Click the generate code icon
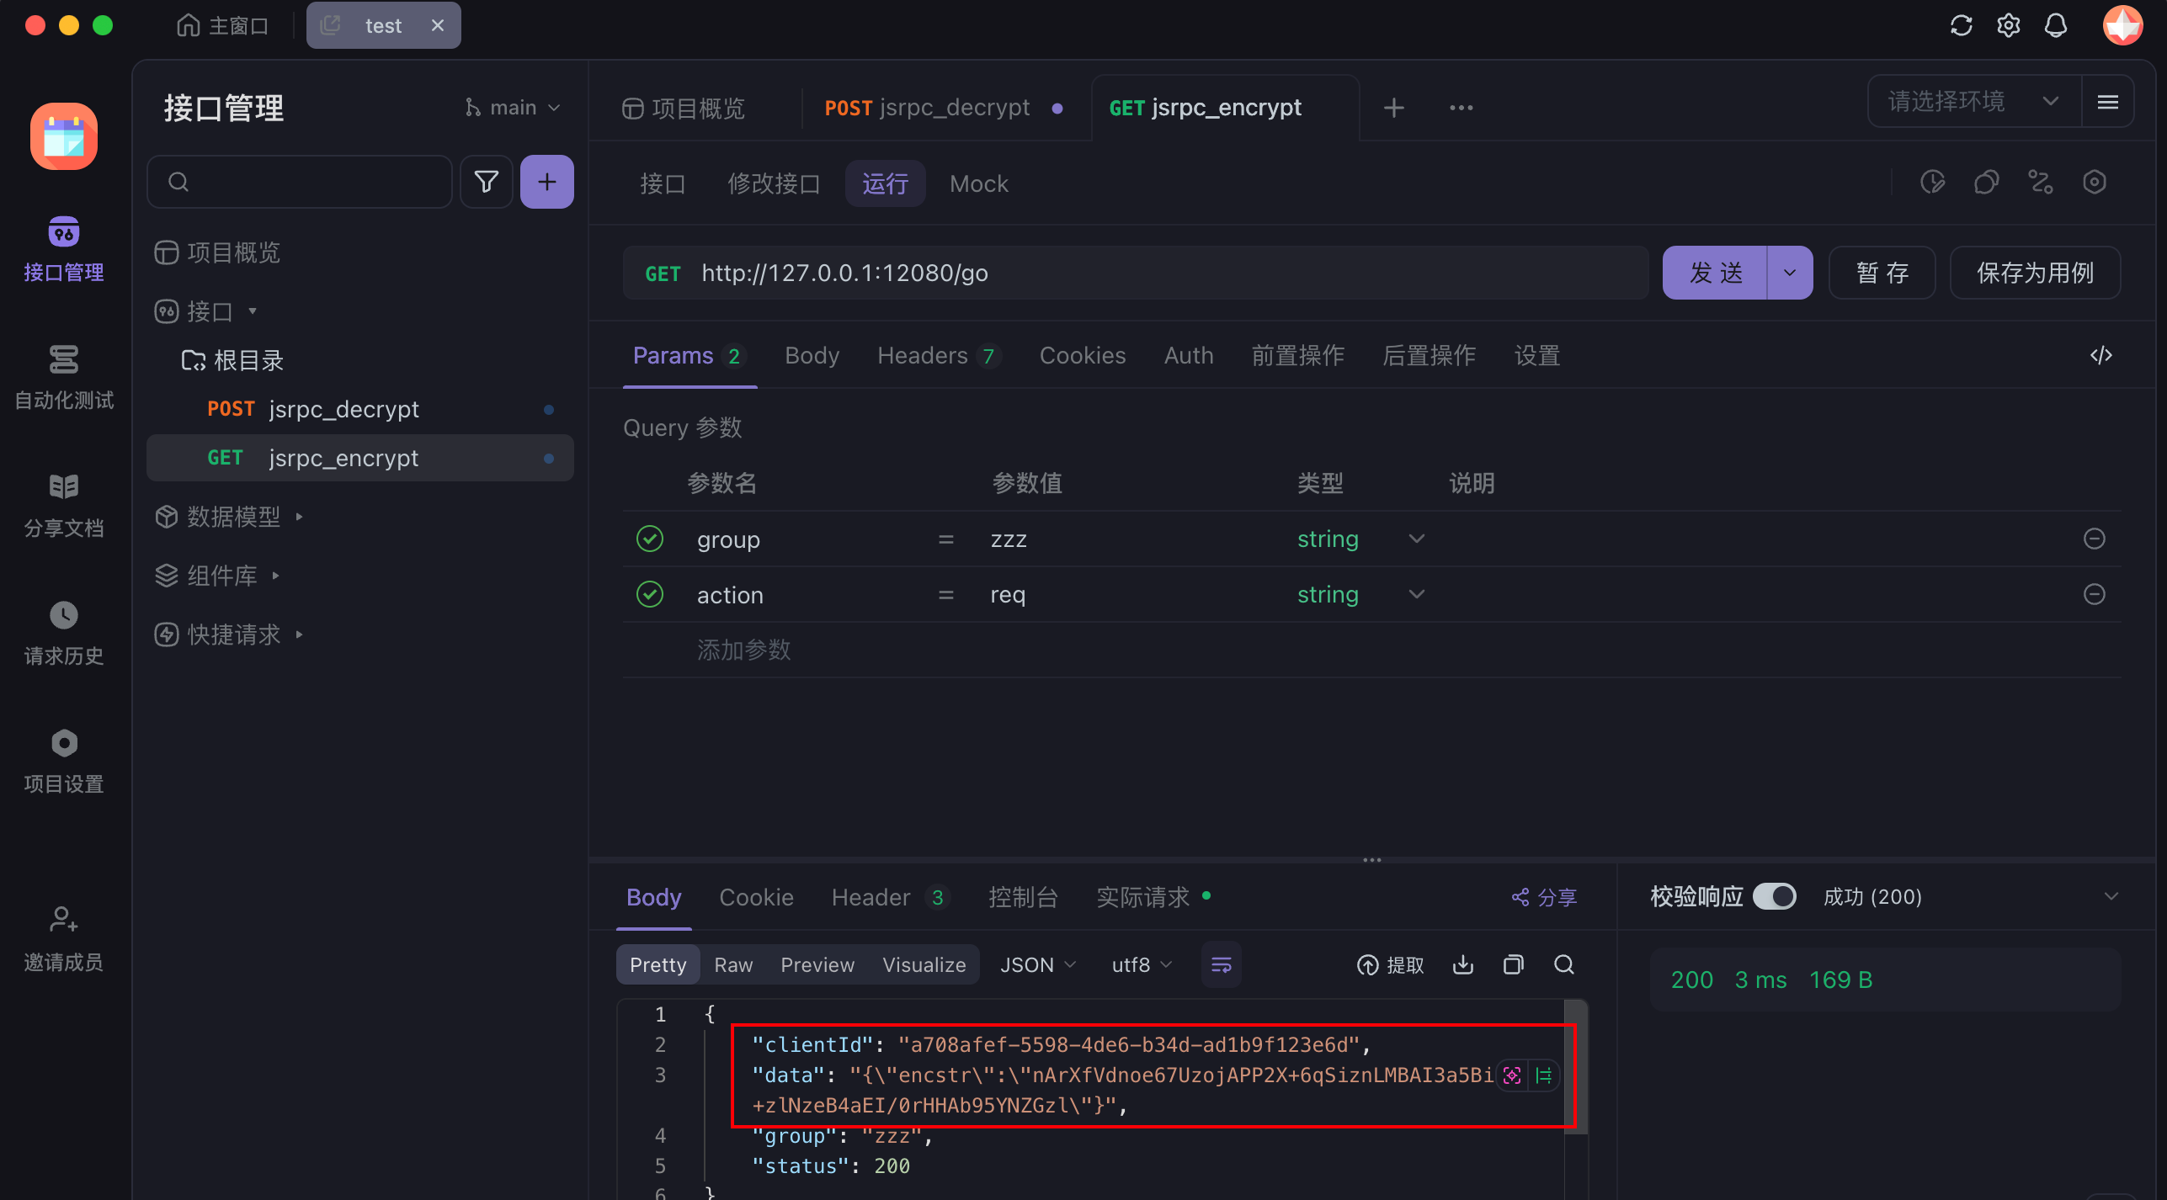 [x=2101, y=355]
